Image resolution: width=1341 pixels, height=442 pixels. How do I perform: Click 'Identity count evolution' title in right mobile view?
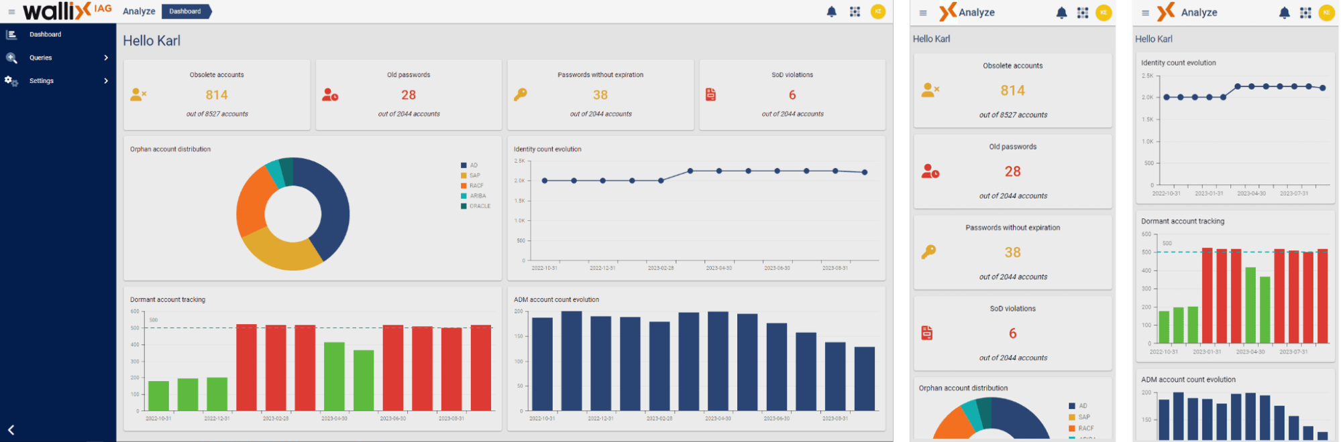pos(1179,63)
